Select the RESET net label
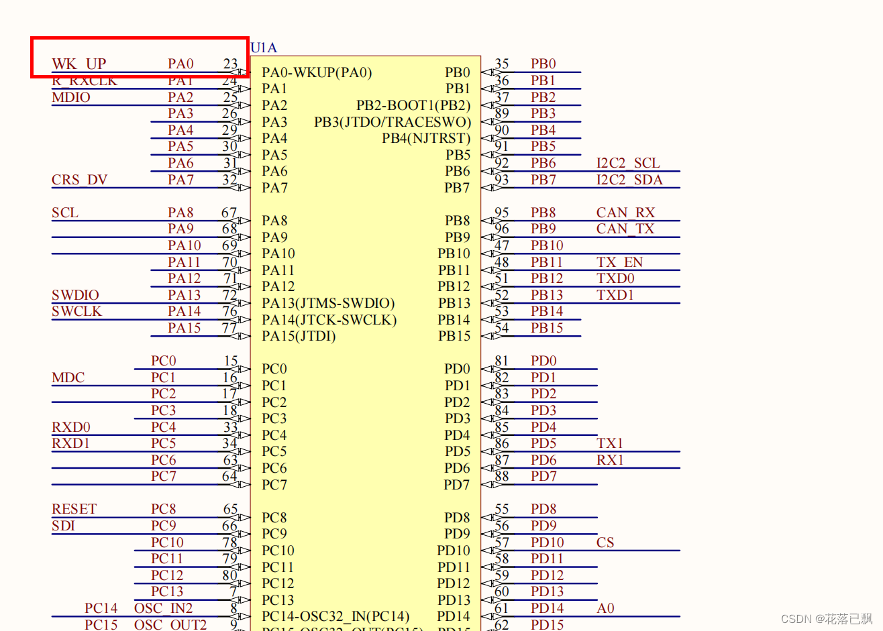 pos(74,509)
